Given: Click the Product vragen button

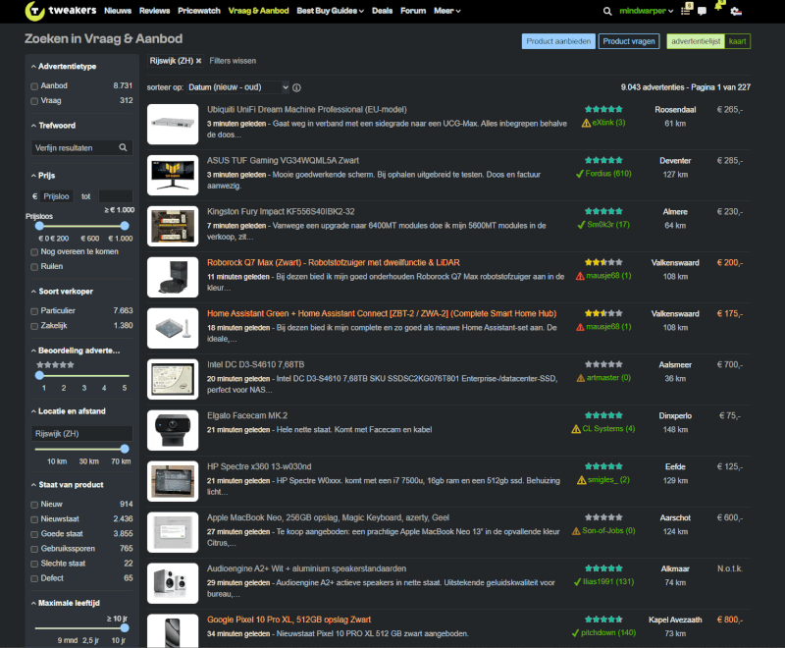Looking at the screenshot, I should (x=629, y=41).
